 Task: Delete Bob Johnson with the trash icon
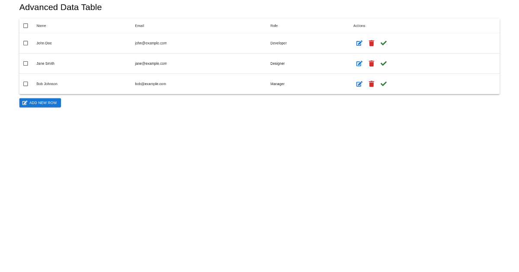(x=371, y=84)
